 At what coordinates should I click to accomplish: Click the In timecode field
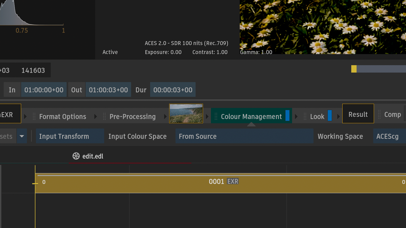pos(44,90)
